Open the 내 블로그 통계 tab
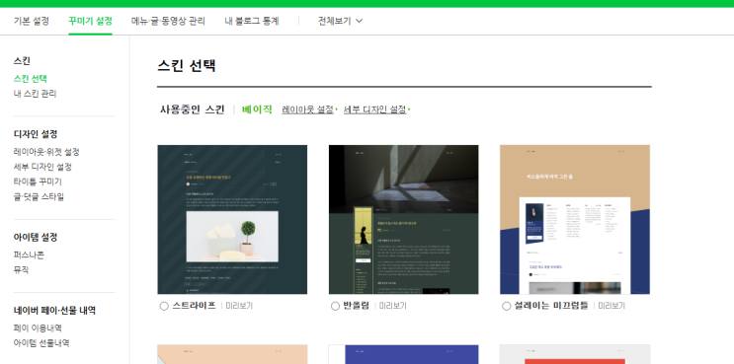The width and height of the screenshot is (734, 364). coord(252,21)
